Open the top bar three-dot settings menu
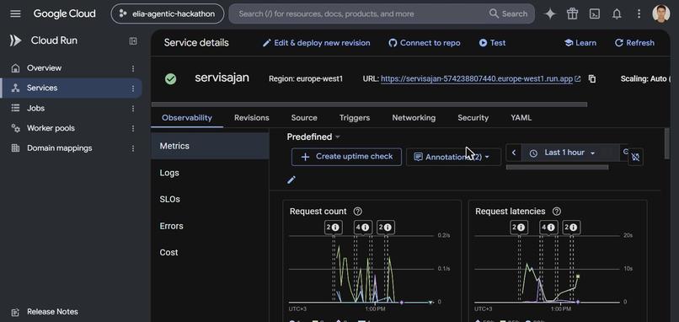Viewport: 679px width, 322px height. point(639,13)
